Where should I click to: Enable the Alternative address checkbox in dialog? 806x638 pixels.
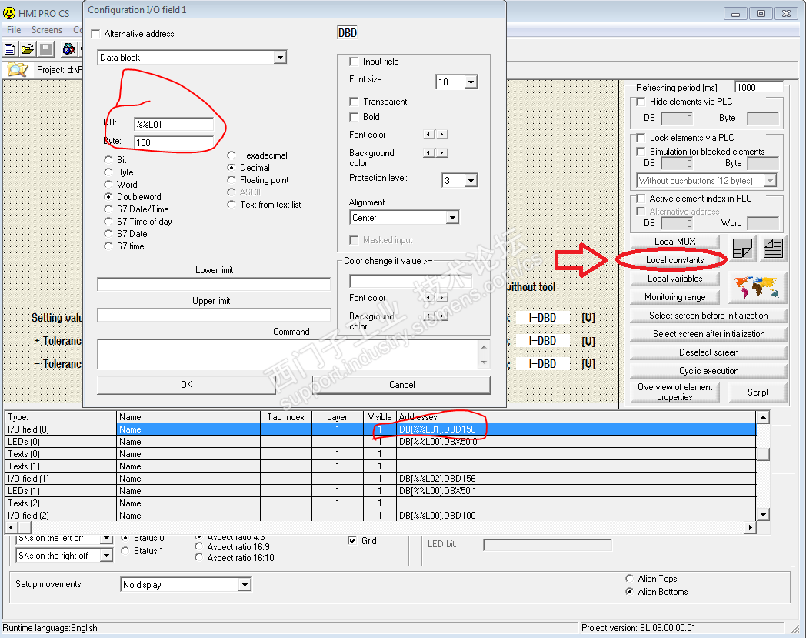coord(95,34)
